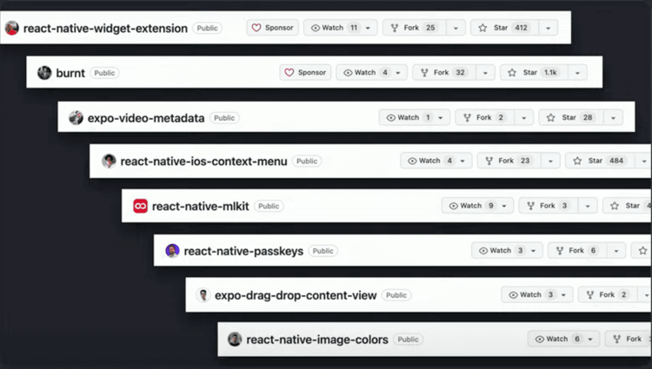652x369 pixels.
Task: Click Public badge beside react-native-ios-context-menu
Action: [307, 161]
